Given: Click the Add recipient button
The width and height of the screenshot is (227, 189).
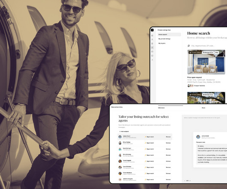Looking at the screenshot, I should click(124, 132).
